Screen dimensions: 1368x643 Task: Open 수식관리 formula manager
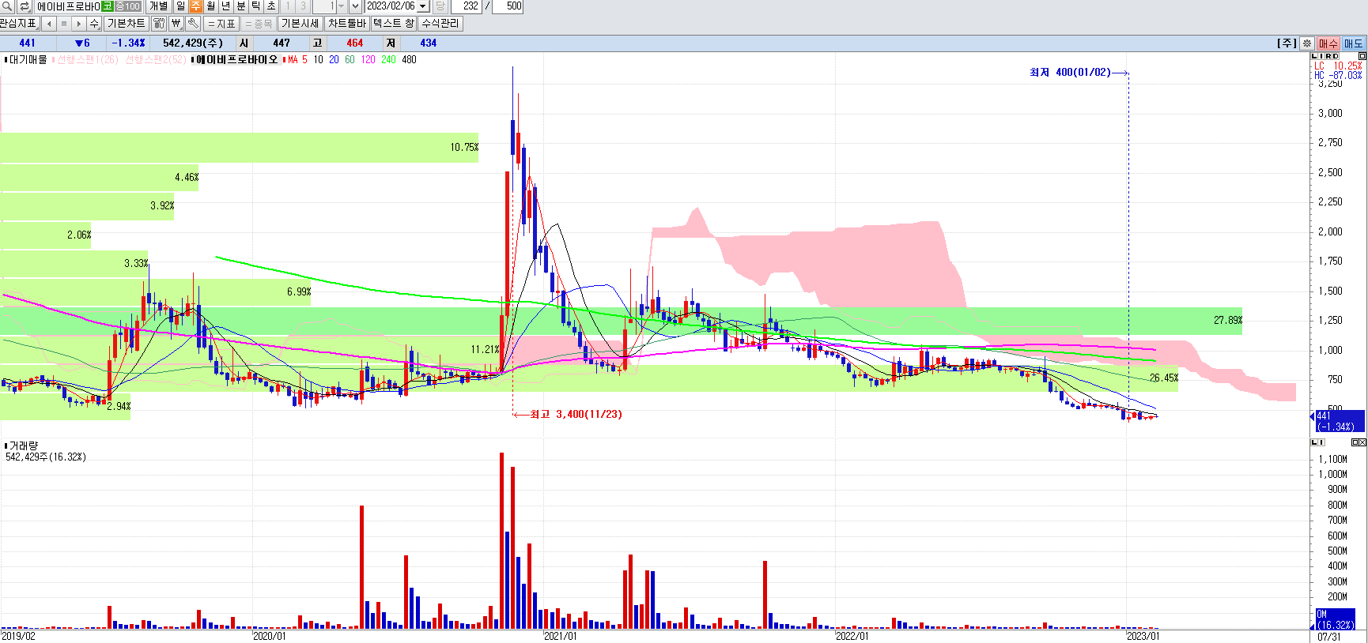[x=440, y=24]
